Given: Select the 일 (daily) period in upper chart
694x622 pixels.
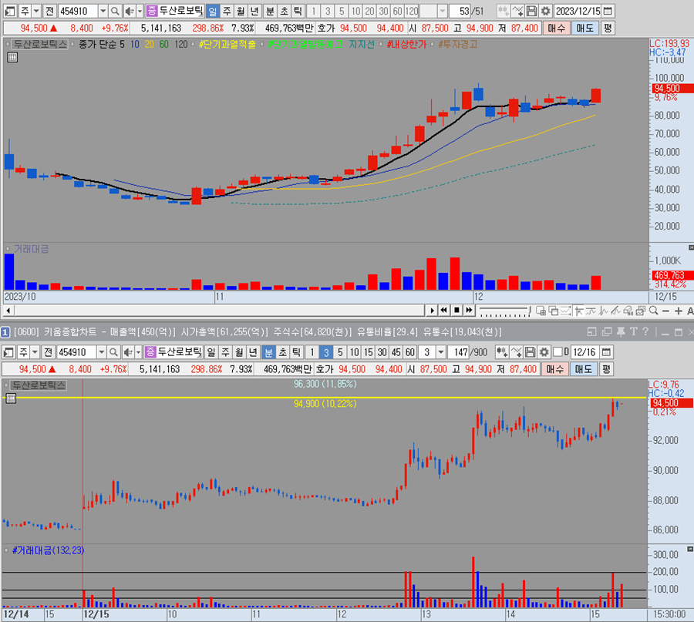Looking at the screenshot, I should [x=213, y=11].
